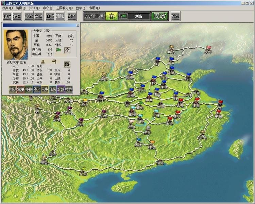Select the 移動 move command
The width and height of the screenshot is (255, 204).
[x=29, y=89]
